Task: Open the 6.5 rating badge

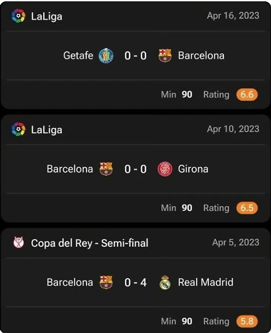Action: (x=247, y=208)
